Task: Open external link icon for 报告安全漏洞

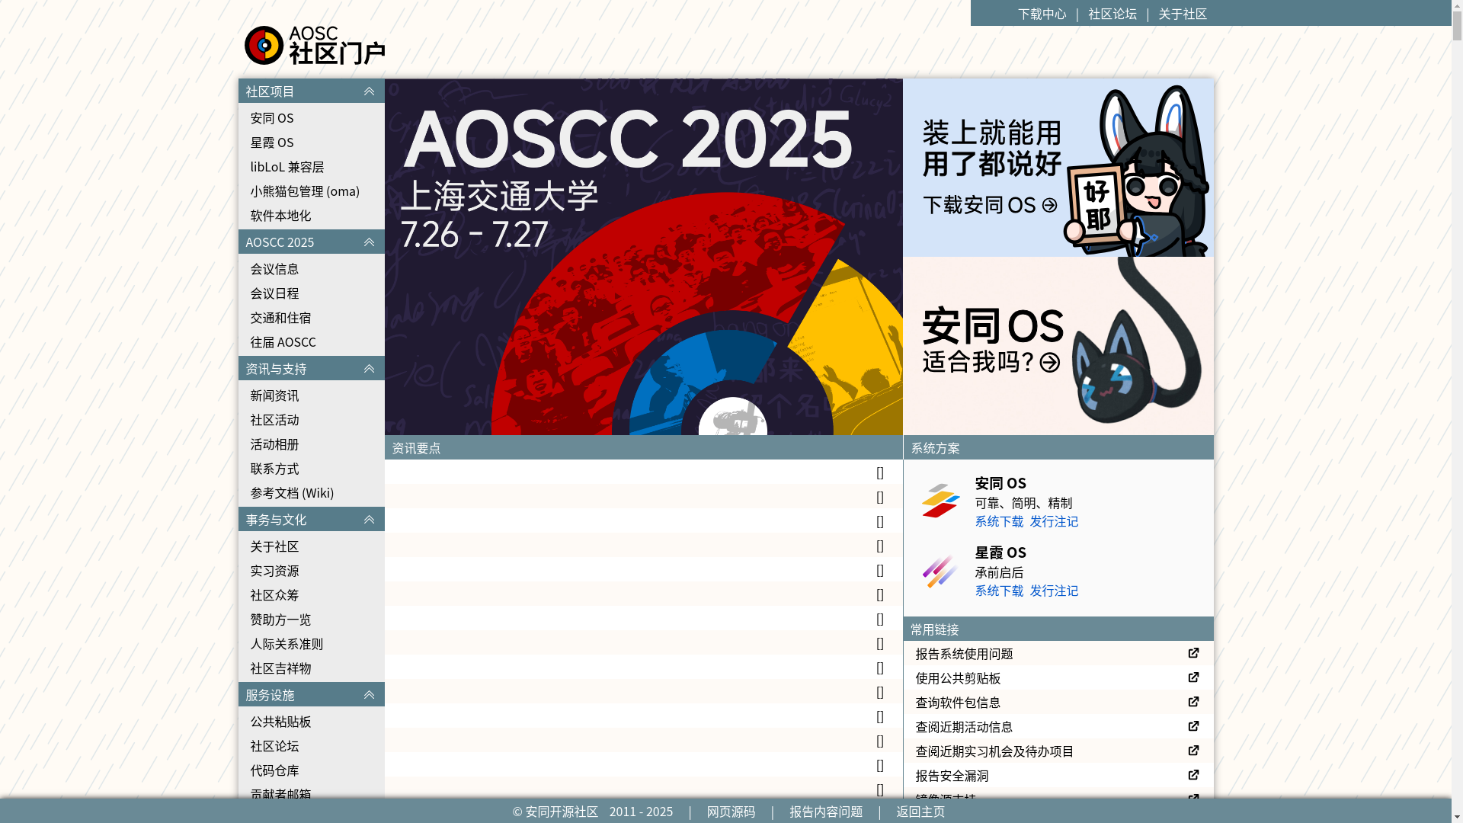Action: (x=1193, y=775)
